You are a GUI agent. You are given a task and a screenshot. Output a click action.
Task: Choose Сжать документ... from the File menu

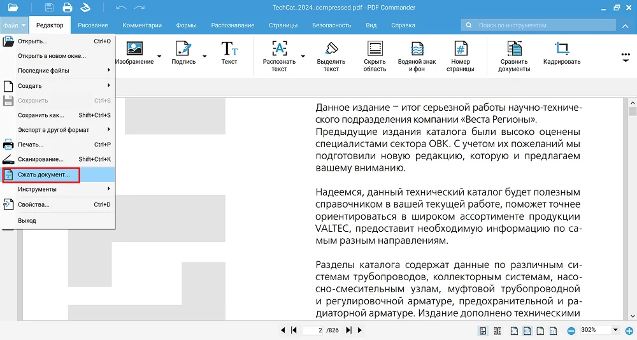[x=43, y=174]
